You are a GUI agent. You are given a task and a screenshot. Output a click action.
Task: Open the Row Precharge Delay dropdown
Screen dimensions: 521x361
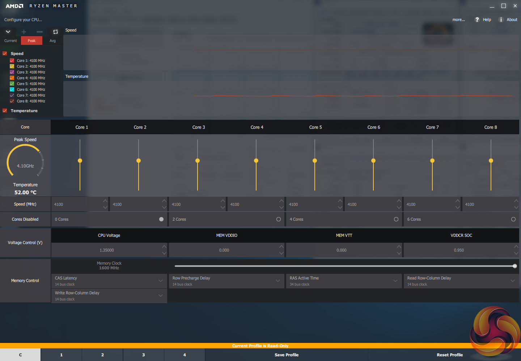click(278, 281)
